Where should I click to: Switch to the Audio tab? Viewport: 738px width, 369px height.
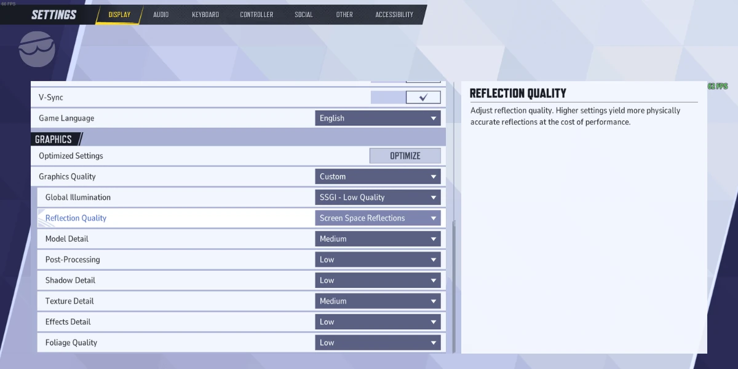tap(161, 15)
